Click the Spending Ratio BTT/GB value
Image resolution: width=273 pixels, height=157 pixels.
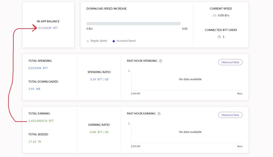[x=99, y=79]
